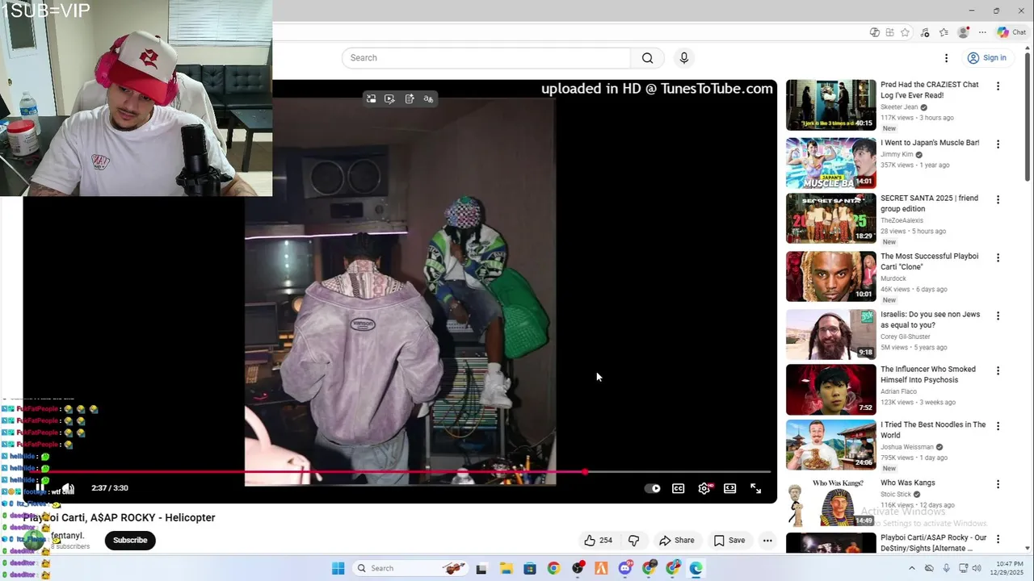Open thumbnail of I Tried The Best Noodles
The image size is (1034, 581).
[830, 445]
